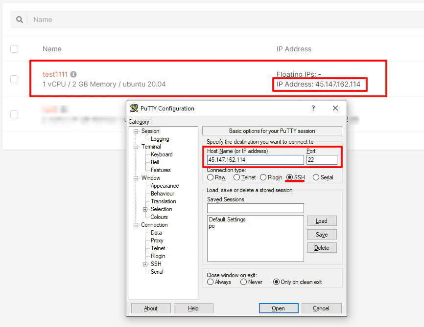The image size is (424, 327).
Task: Open the Colours category
Action: pyautogui.click(x=159, y=217)
